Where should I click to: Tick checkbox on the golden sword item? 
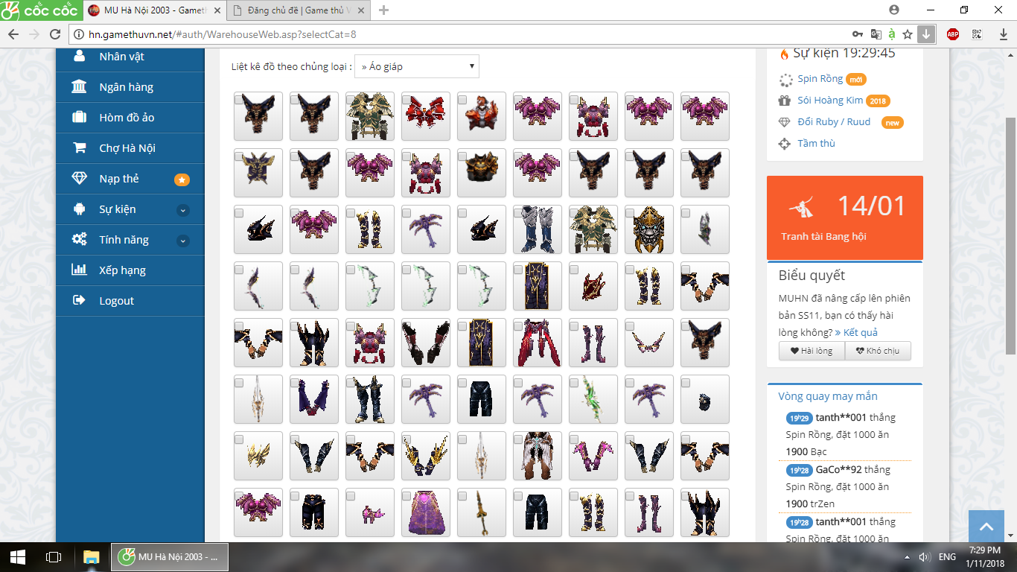pyautogui.click(x=462, y=496)
